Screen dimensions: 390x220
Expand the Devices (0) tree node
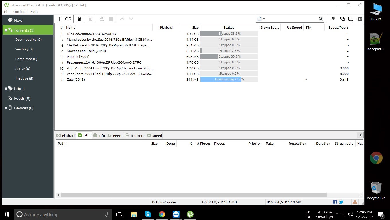6,108
